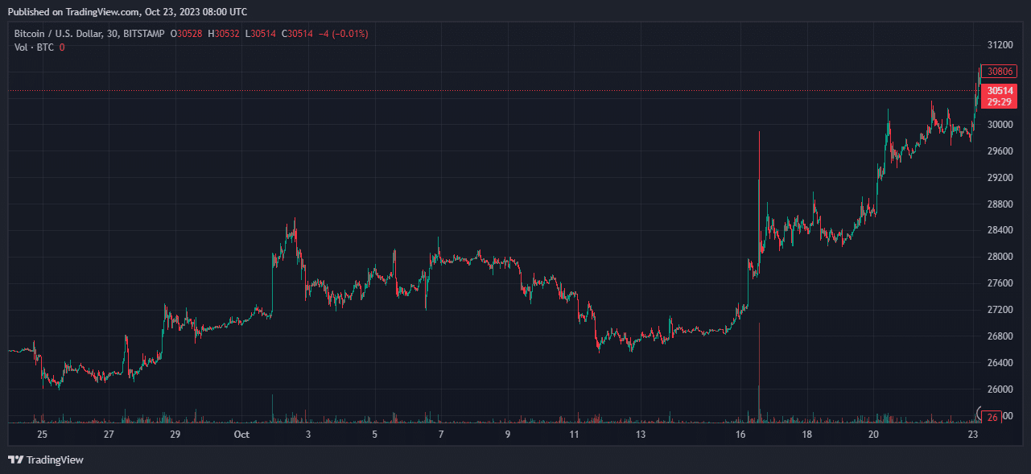Click the outlined 30806 price label
This screenshot has height=474, width=1031.
coord(1000,72)
